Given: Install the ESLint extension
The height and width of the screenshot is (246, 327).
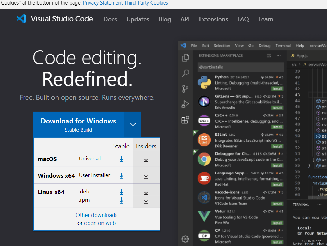Looking at the screenshot, I should 277,147.
